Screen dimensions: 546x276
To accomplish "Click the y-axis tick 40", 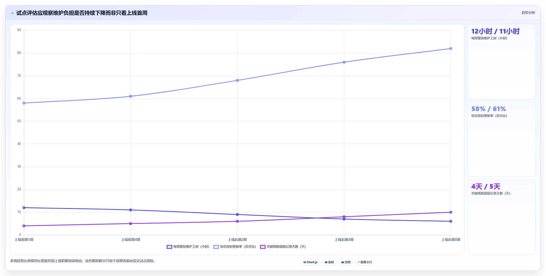I will [x=19, y=144].
